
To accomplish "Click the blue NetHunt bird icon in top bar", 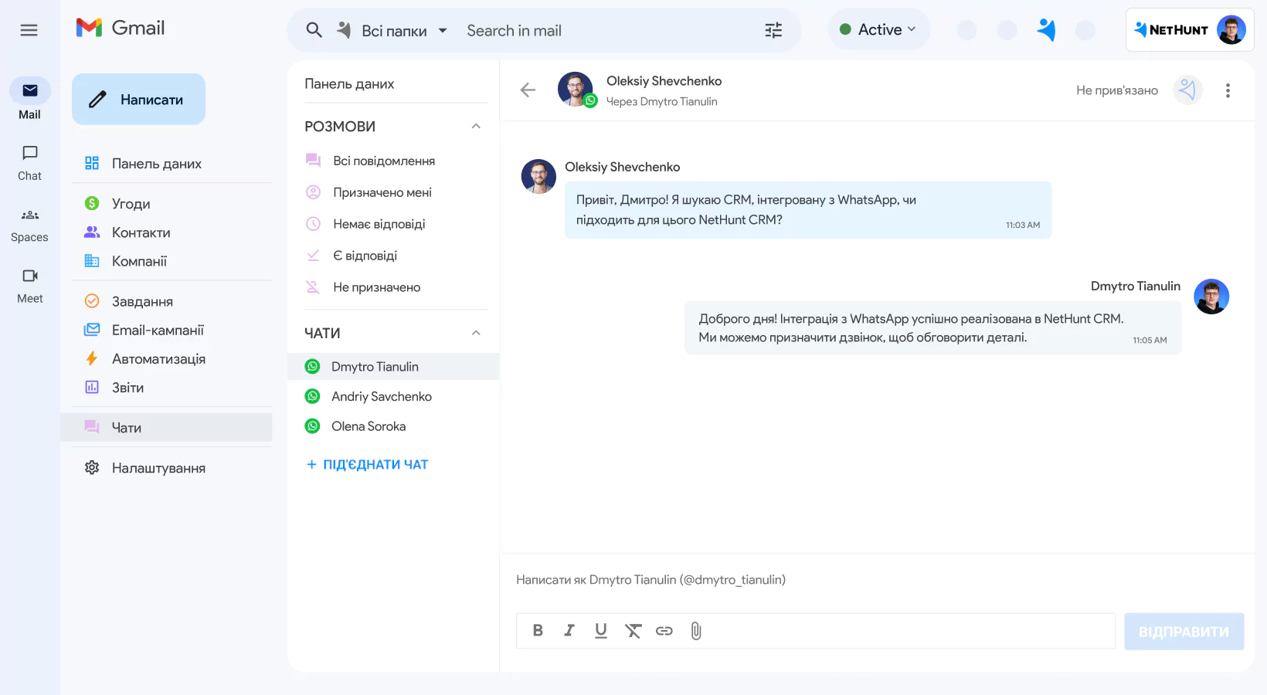I will pos(1046,29).
